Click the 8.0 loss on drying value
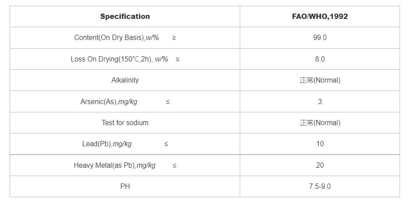 320,59
